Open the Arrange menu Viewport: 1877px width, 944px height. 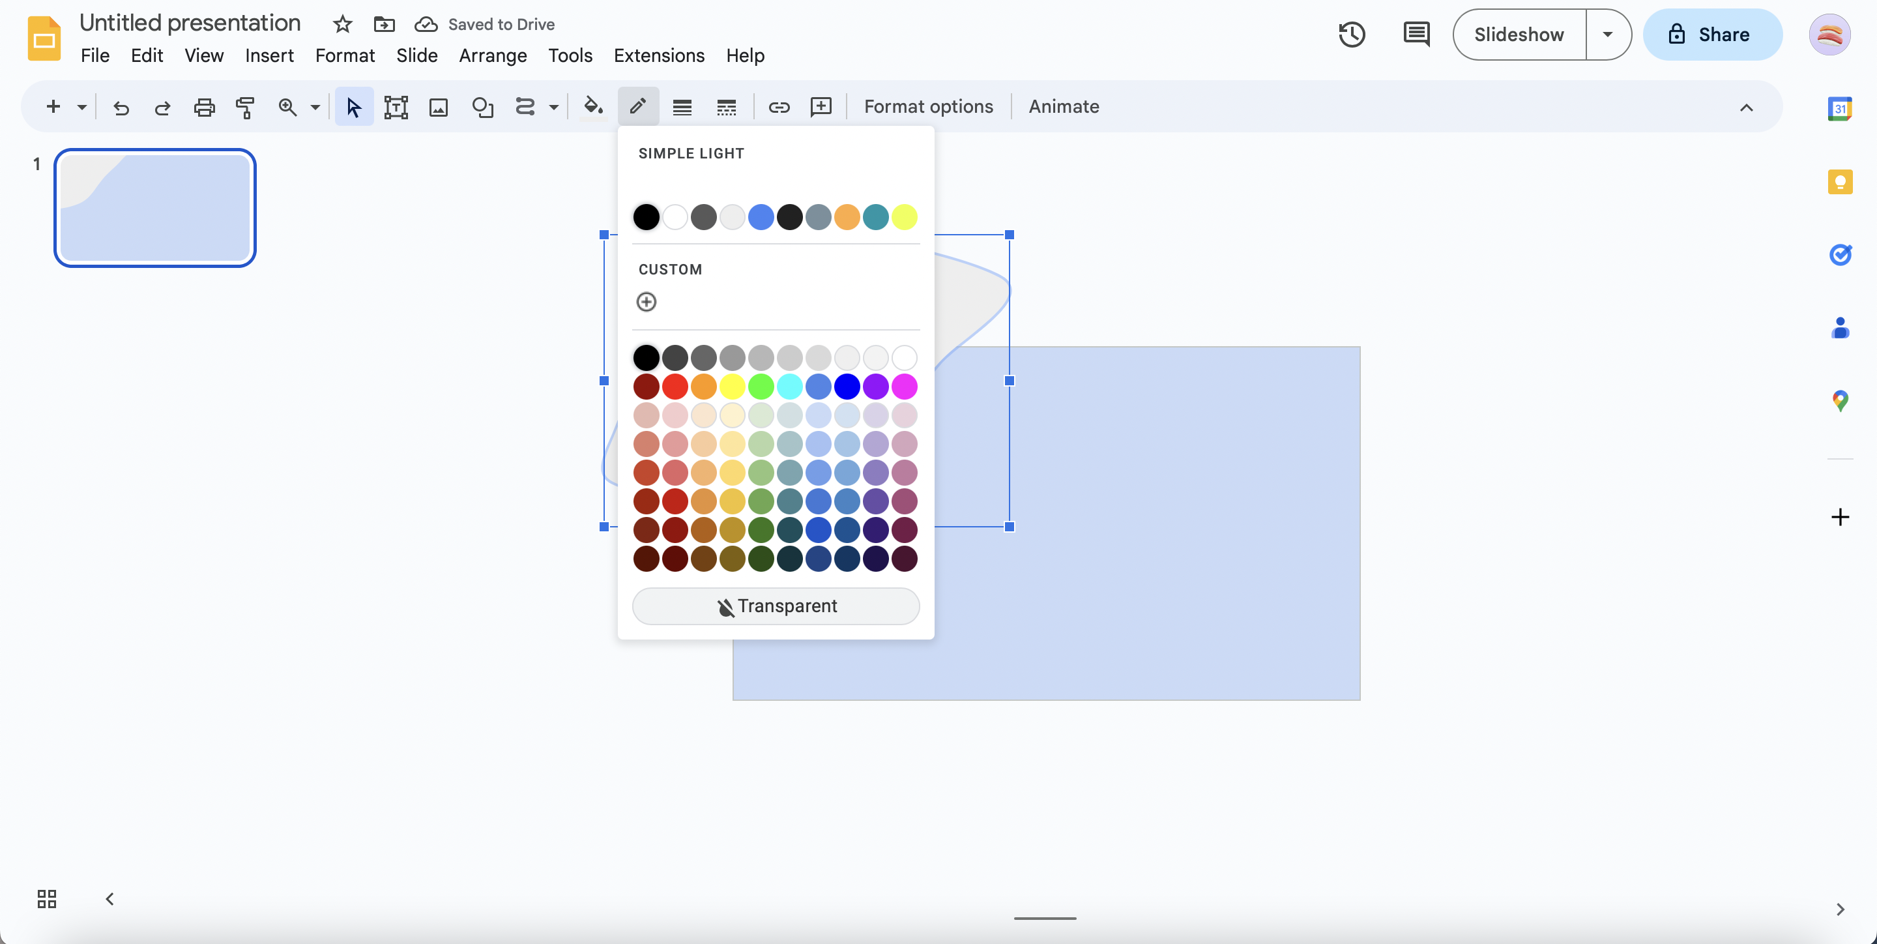(493, 55)
